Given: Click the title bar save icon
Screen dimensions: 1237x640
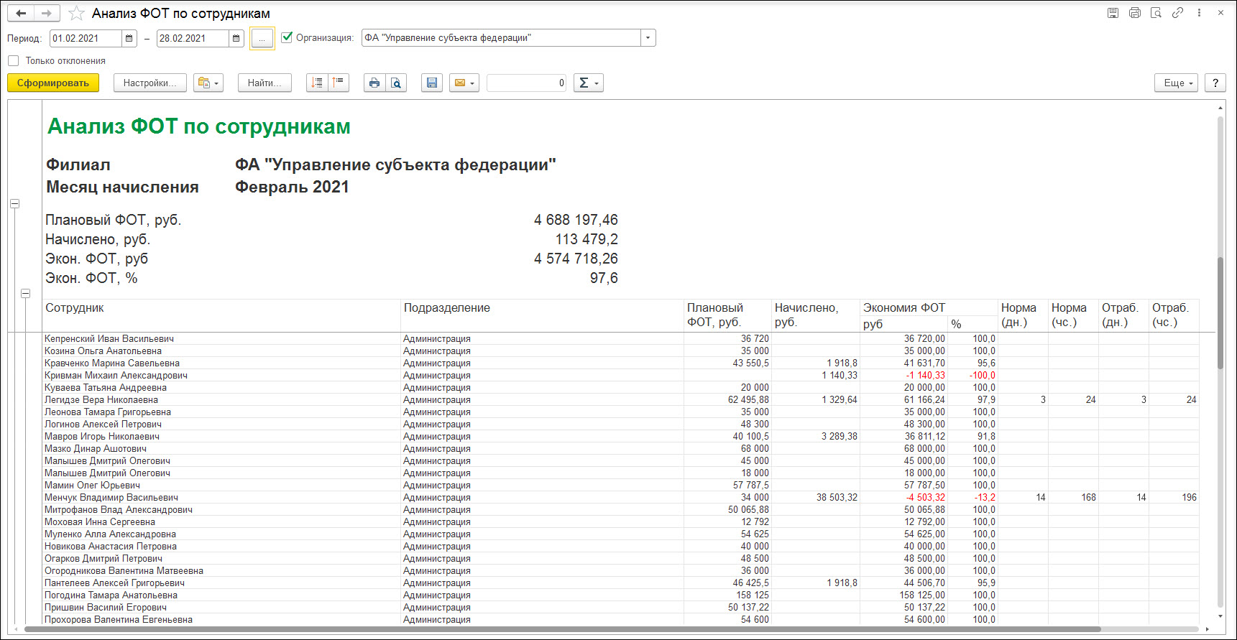Looking at the screenshot, I should (x=1113, y=13).
